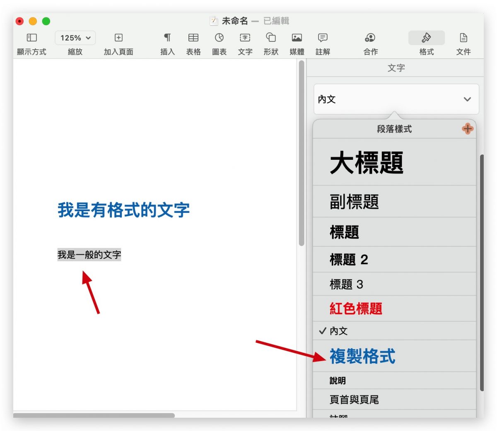Click the style list scrollbar
This screenshot has width=497, height=431.
pos(481,272)
